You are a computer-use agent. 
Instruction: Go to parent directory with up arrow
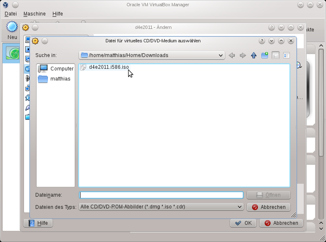[x=254, y=55]
